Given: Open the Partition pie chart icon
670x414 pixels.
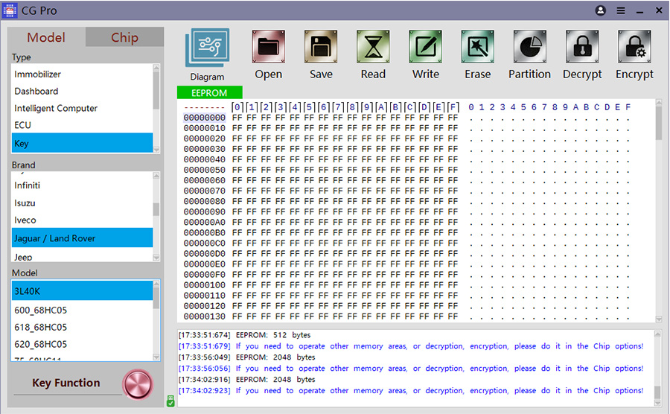Looking at the screenshot, I should click(x=529, y=49).
